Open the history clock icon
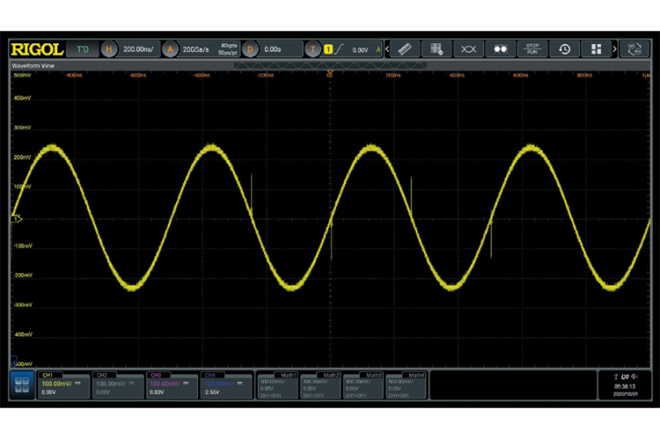The height and width of the screenshot is (439, 660). (x=564, y=49)
